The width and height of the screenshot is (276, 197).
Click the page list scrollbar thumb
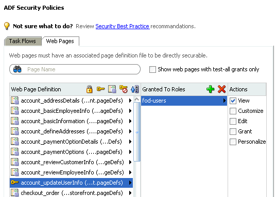coord(137,132)
